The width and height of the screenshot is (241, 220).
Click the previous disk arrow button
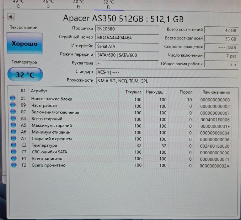pos(11,17)
